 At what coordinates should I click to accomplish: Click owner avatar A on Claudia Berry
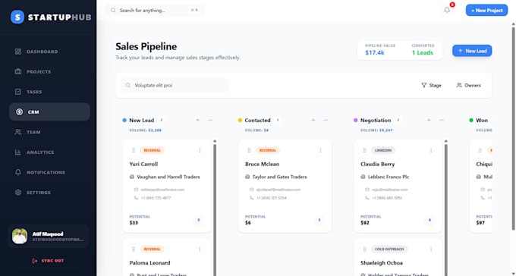[x=429, y=220]
